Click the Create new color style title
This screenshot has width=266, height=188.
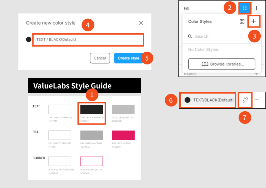click(51, 23)
